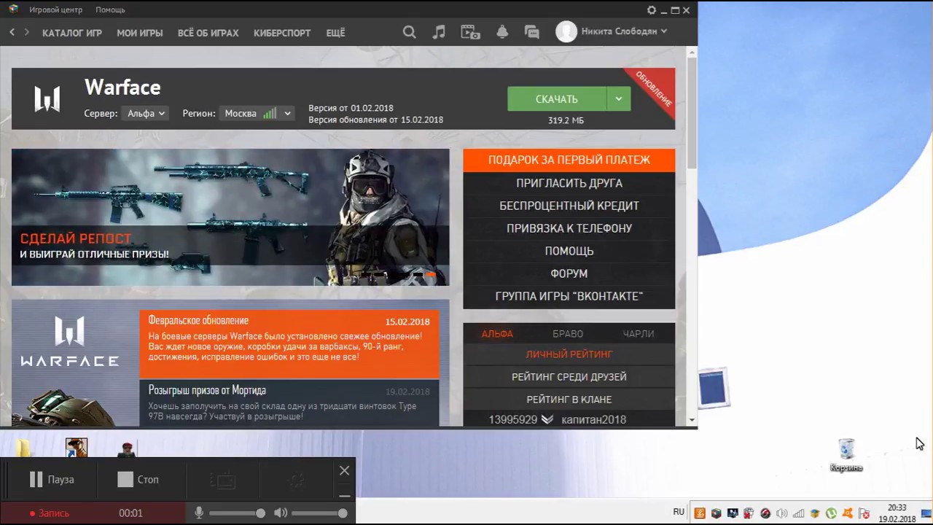The height and width of the screenshot is (525, 933).
Task: Switch to the Браво rating tab
Action: point(568,333)
